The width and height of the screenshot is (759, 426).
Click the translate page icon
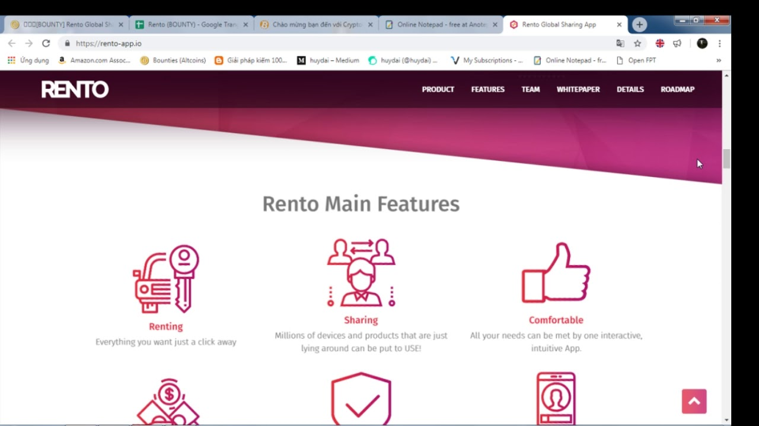620,43
